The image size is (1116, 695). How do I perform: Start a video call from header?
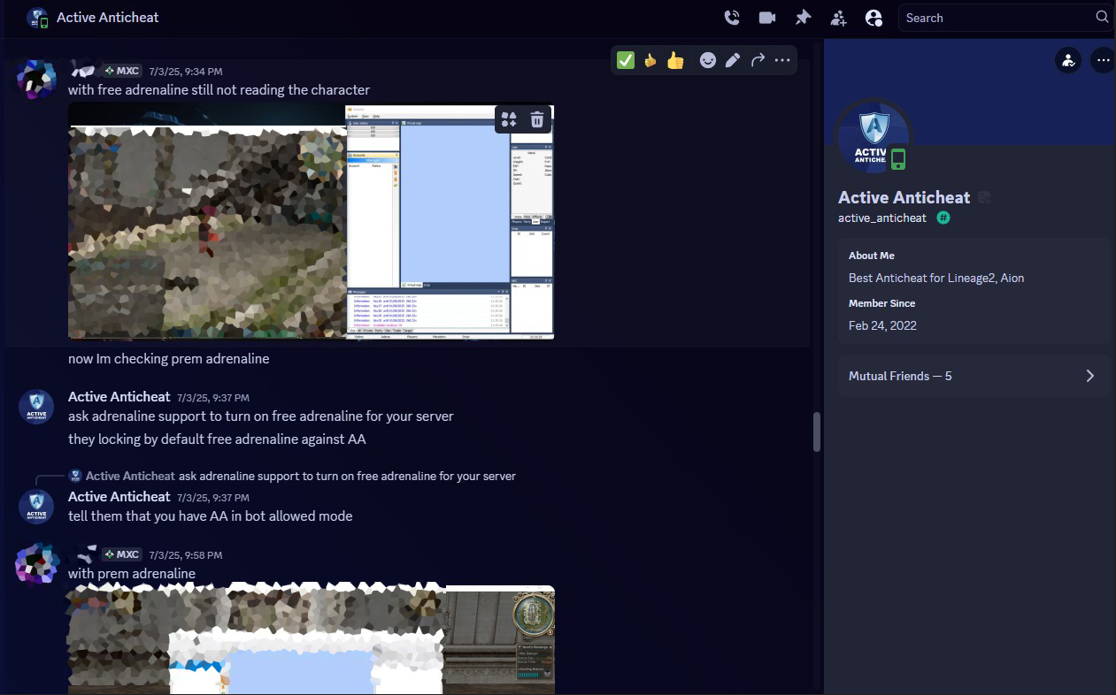tap(766, 18)
